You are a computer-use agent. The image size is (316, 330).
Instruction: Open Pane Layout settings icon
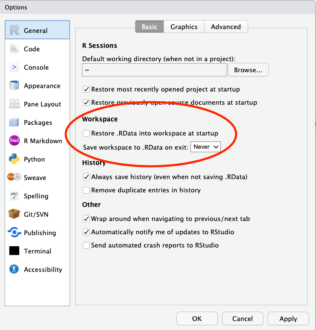pos(14,104)
